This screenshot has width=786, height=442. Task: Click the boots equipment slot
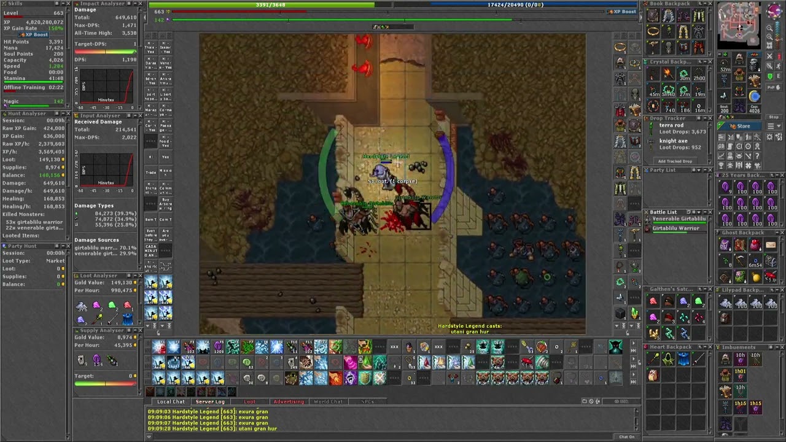click(x=739, y=106)
